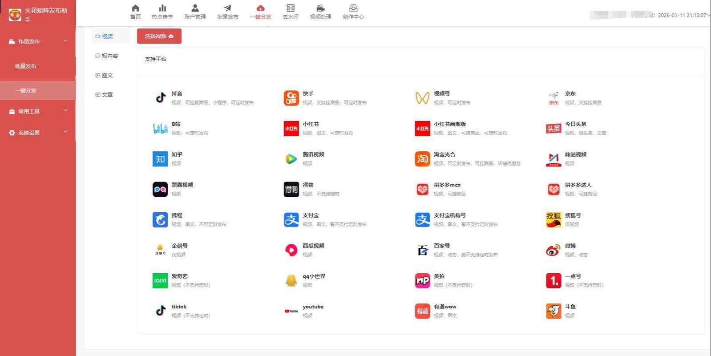The image size is (711, 356).
Task: Click the youtube platform name
Action: [x=313, y=307]
